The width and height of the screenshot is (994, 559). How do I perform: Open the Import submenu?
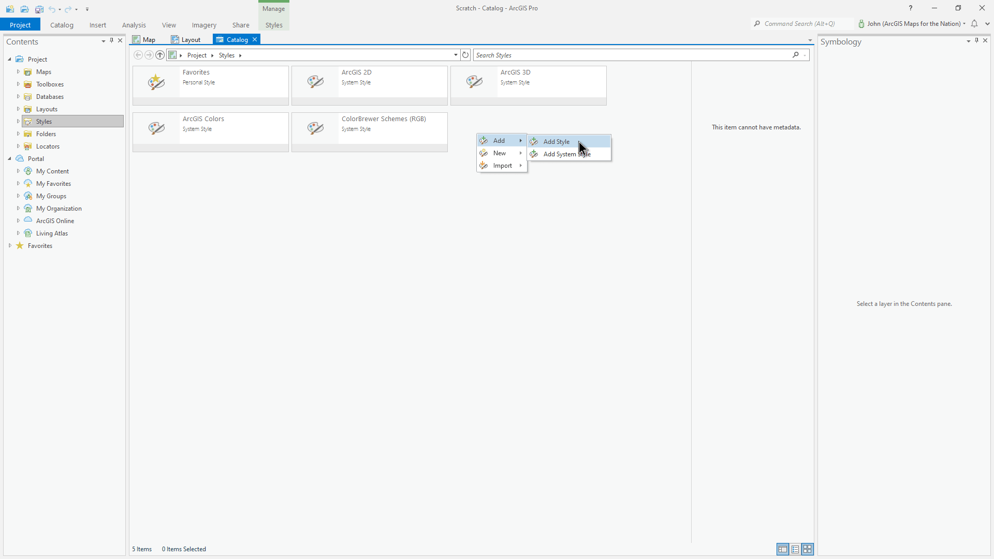click(502, 166)
